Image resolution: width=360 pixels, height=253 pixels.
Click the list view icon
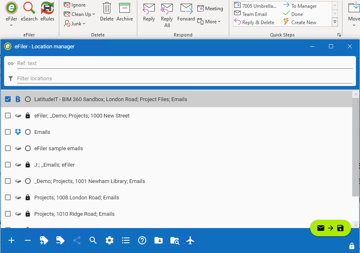point(126,241)
